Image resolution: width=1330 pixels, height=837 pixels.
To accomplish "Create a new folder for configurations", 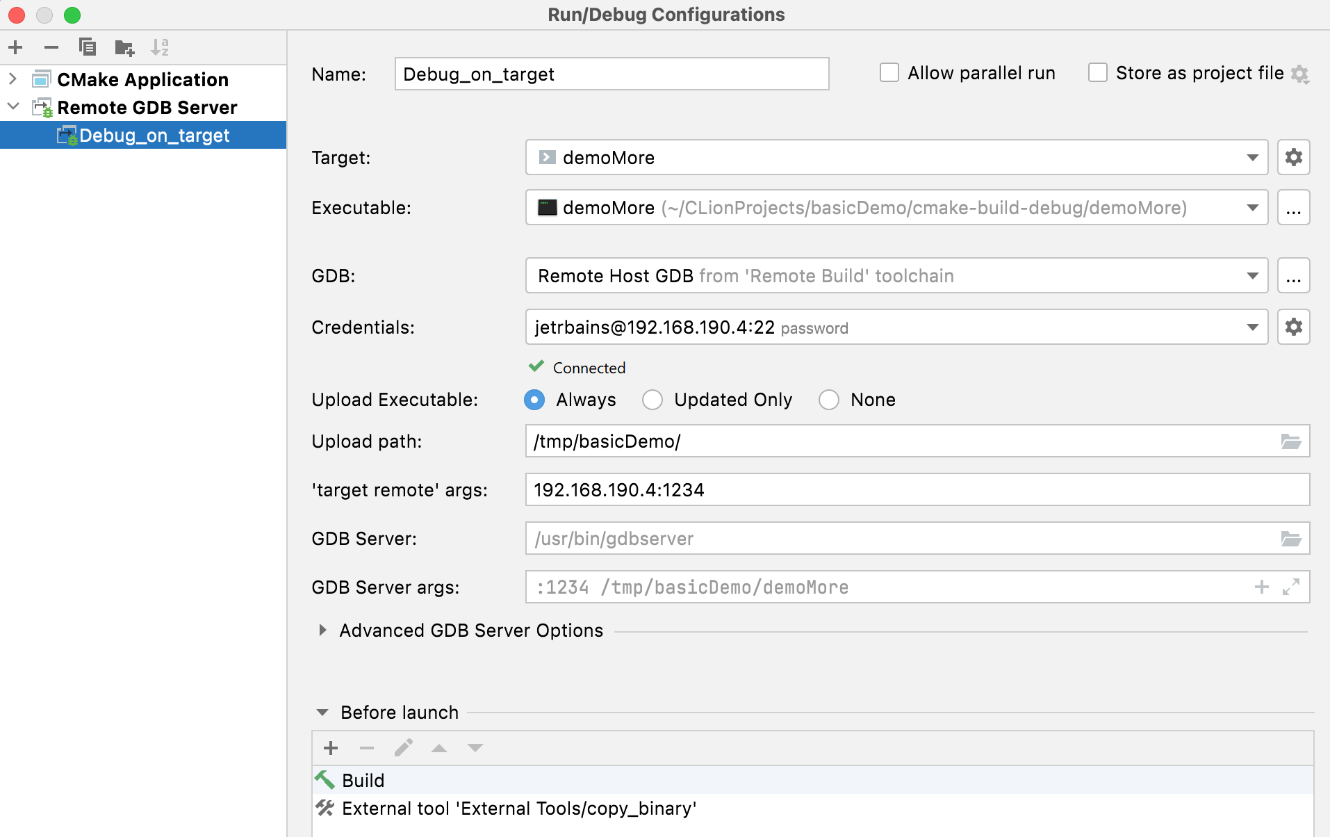I will click(124, 47).
